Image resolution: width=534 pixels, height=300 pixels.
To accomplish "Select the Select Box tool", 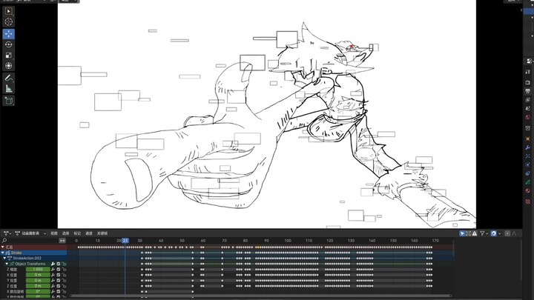I will click(x=8, y=11).
